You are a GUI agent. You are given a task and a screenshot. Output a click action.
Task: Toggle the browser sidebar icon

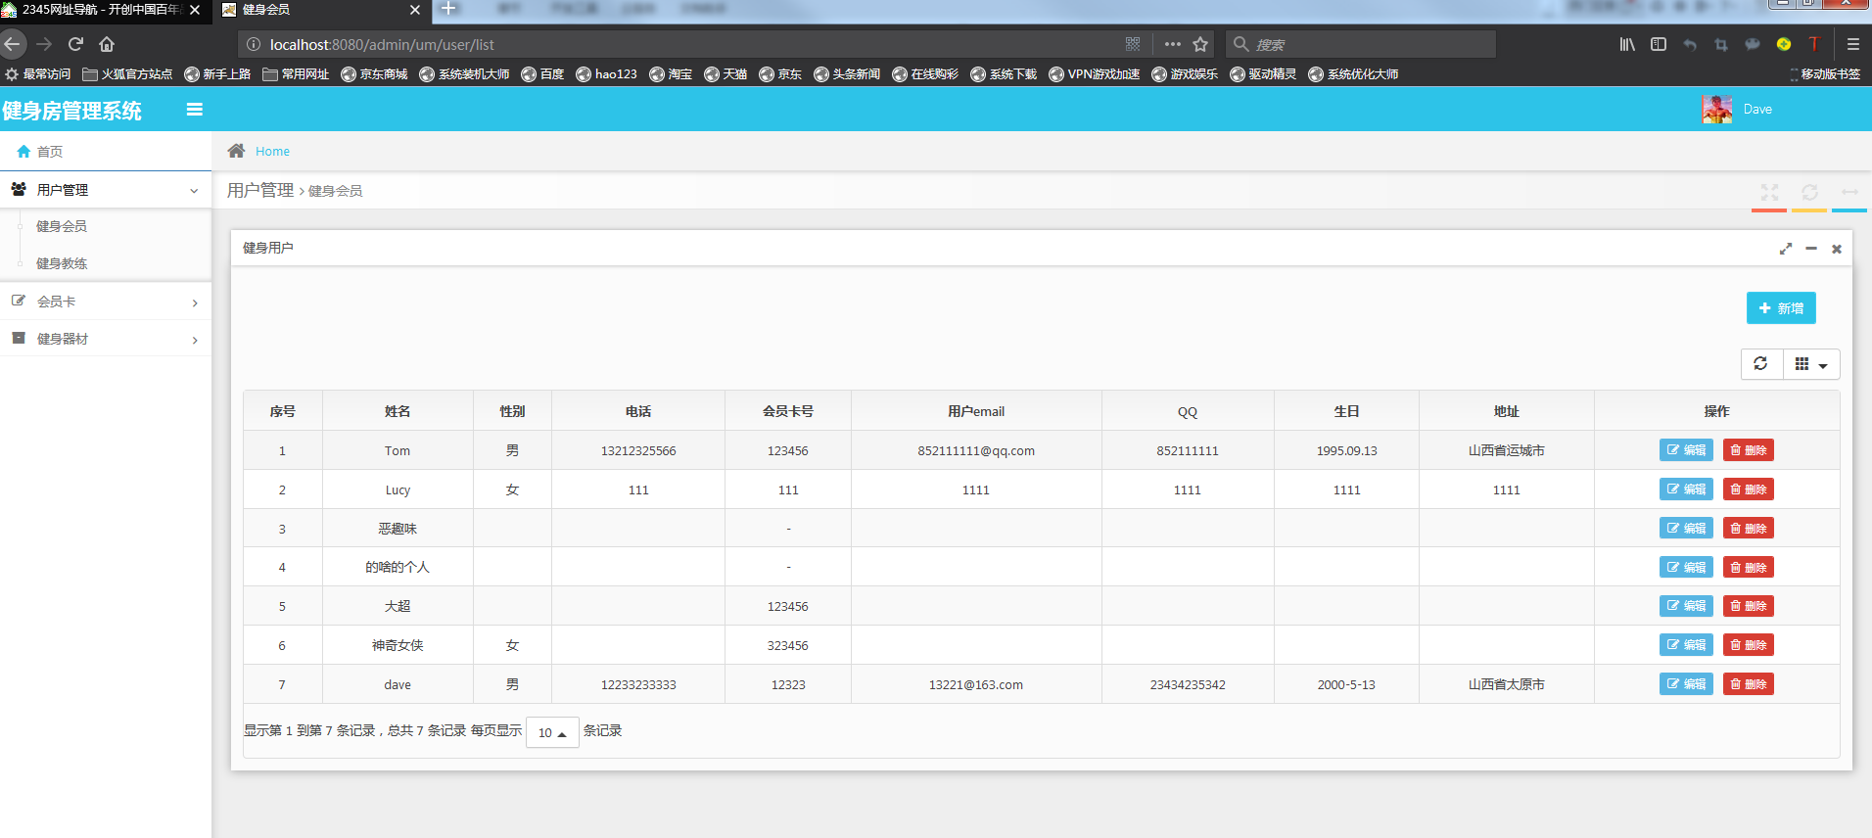click(x=1659, y=44)
